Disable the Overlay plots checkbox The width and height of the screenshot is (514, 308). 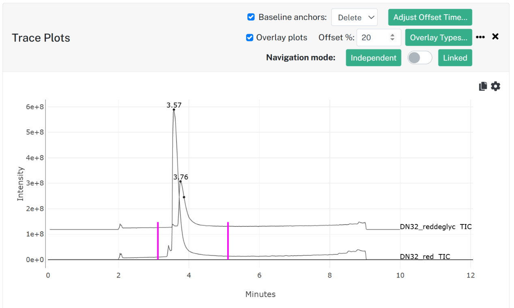250,37
